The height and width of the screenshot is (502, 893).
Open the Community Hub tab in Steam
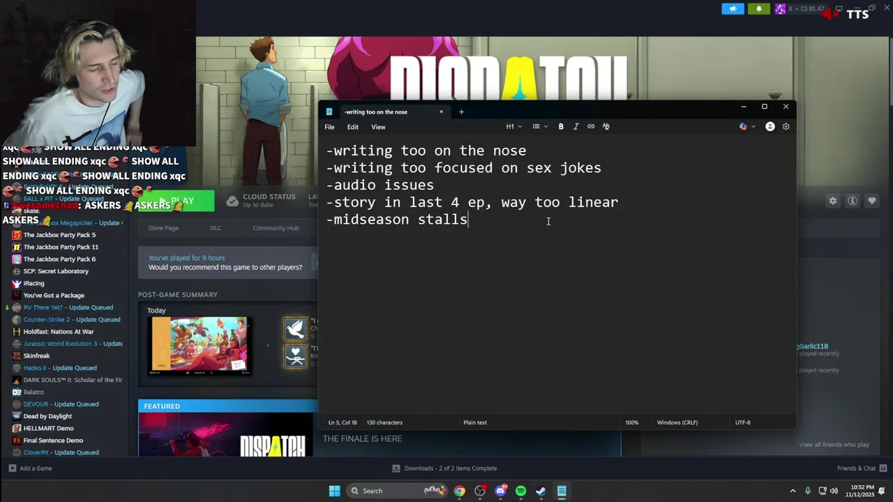click(276, 228)
